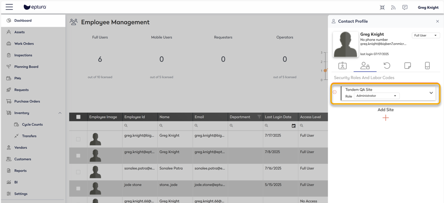Open the feed broadcast icon
The width and height of the screenshot is (444, 203).
(x=393, y=8)
